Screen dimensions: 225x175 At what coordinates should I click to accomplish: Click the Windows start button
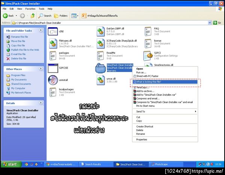point(11,164)
